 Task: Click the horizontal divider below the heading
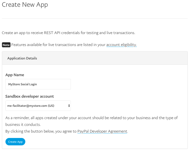tap(95, 18)
